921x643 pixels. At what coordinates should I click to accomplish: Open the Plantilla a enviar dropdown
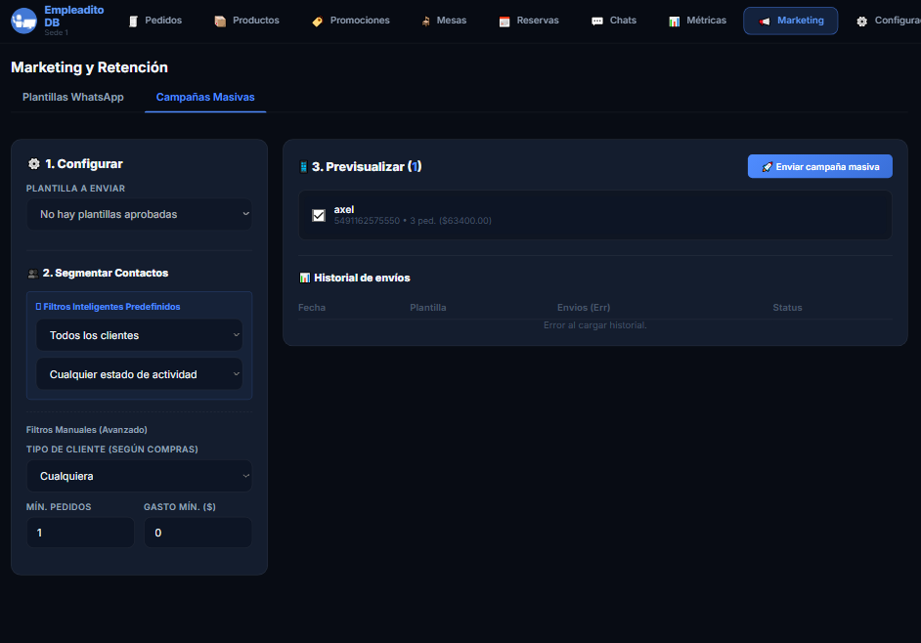pos(139,214)
